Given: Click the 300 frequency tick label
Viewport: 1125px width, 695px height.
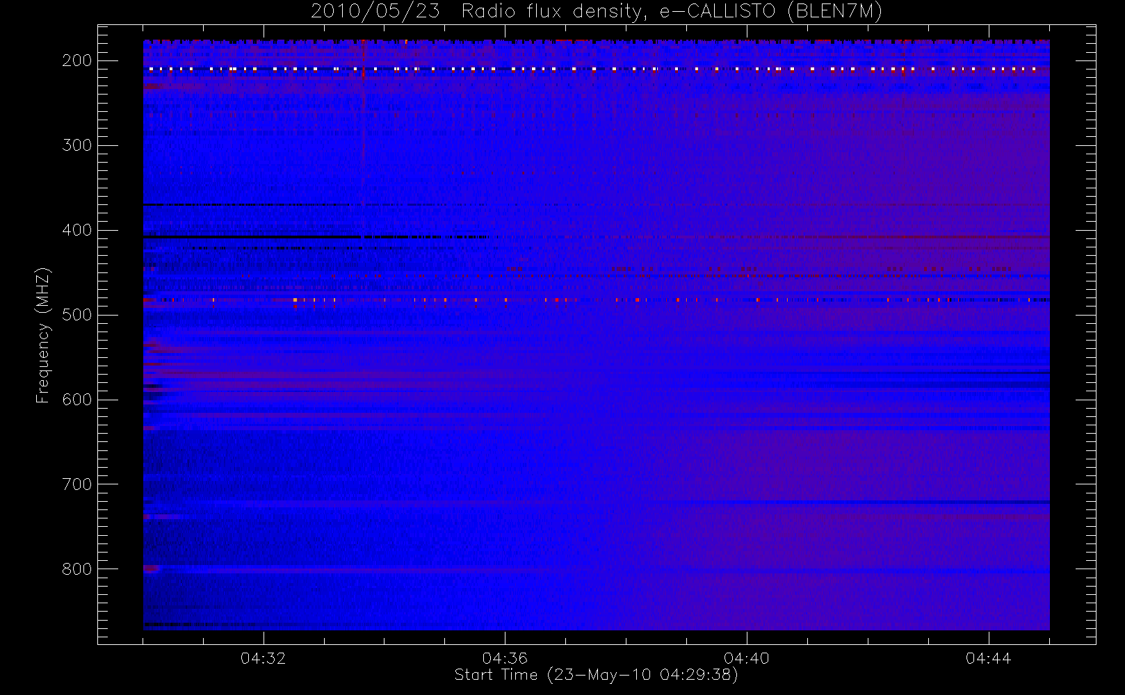Looking at the screenshot, I should (77, 145).
